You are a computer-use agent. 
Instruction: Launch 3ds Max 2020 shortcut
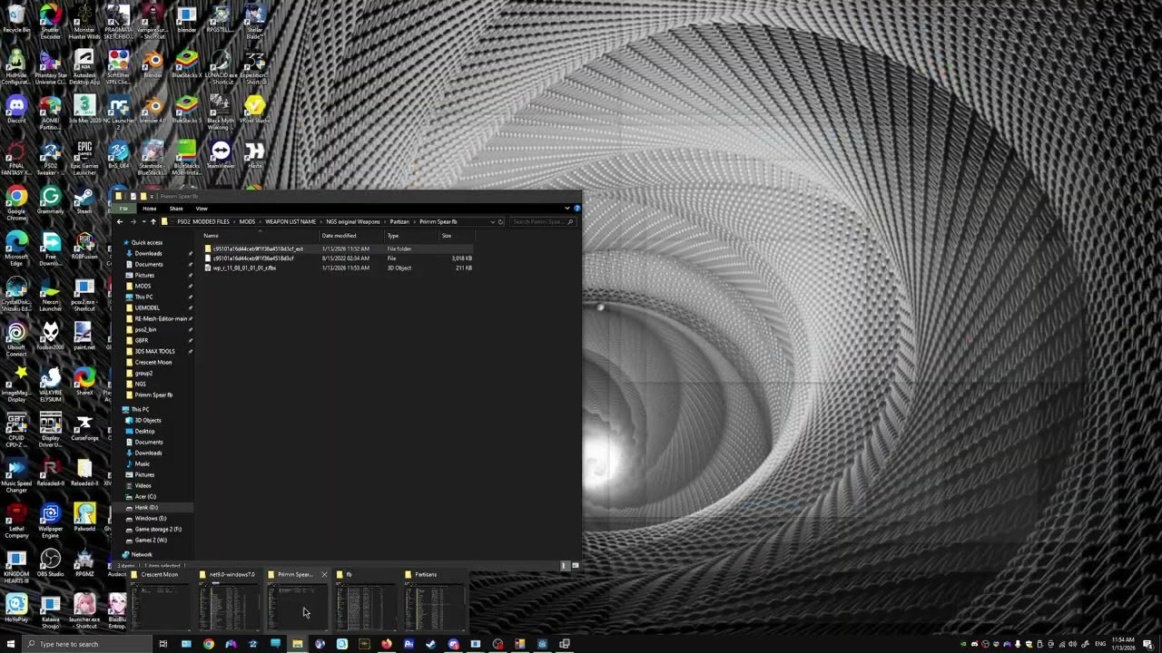pyautogui.click(x=84, y=110)
